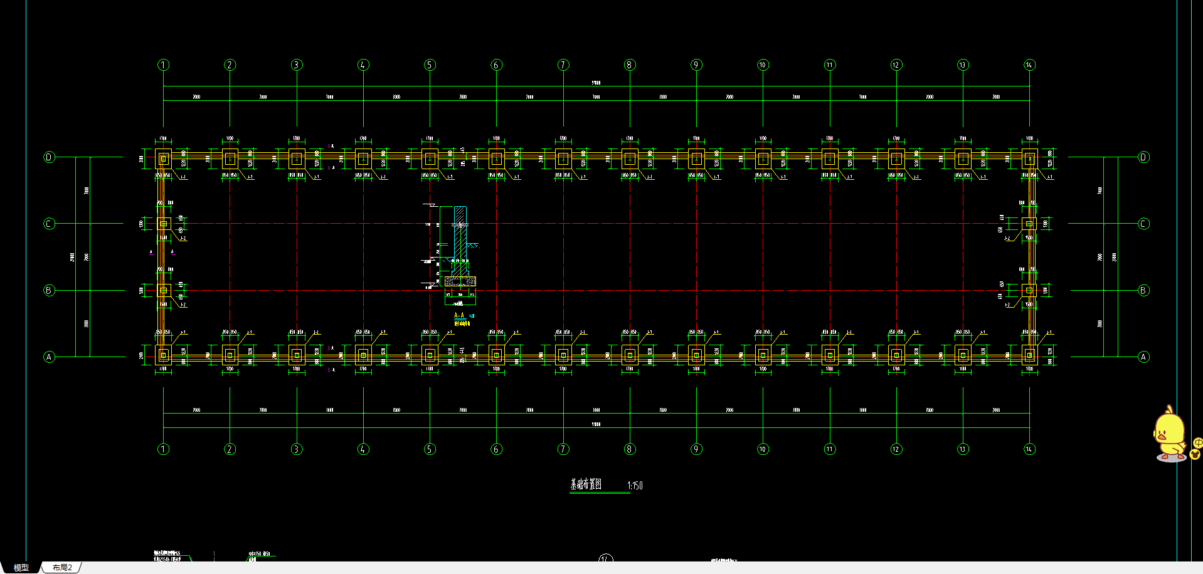Select axis bubble 14 in the top row
Screen dimensions: 1203x574
pyautogui.click(x=1029, y=65)
